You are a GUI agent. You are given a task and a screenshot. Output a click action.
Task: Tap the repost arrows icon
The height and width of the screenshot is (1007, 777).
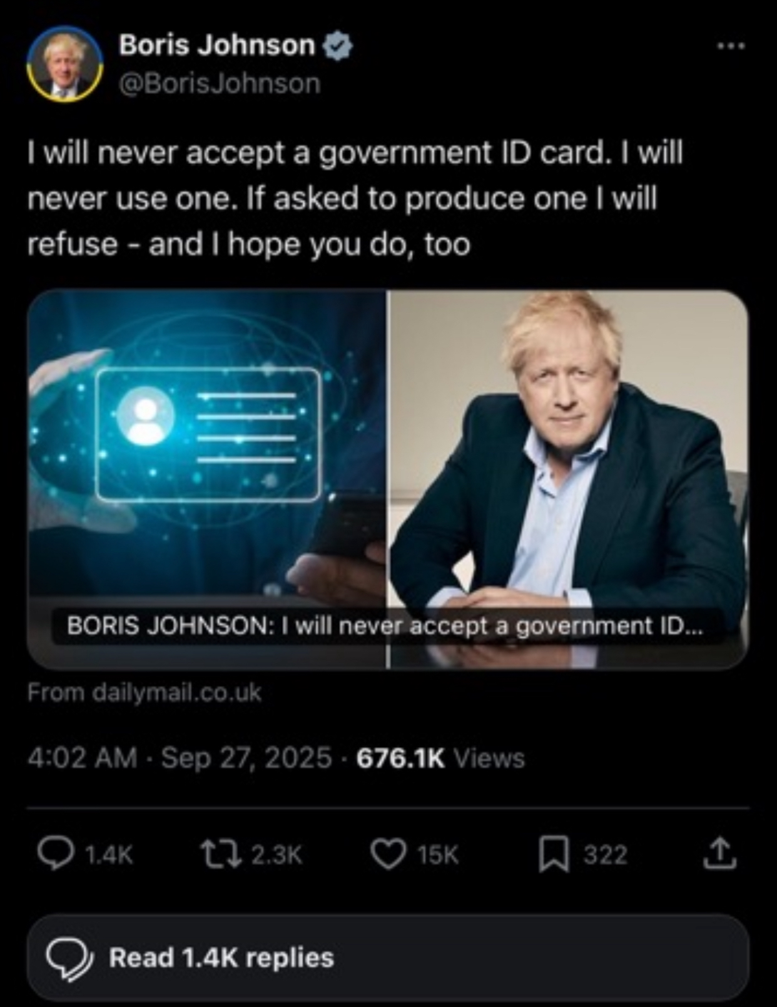(220, 854)
